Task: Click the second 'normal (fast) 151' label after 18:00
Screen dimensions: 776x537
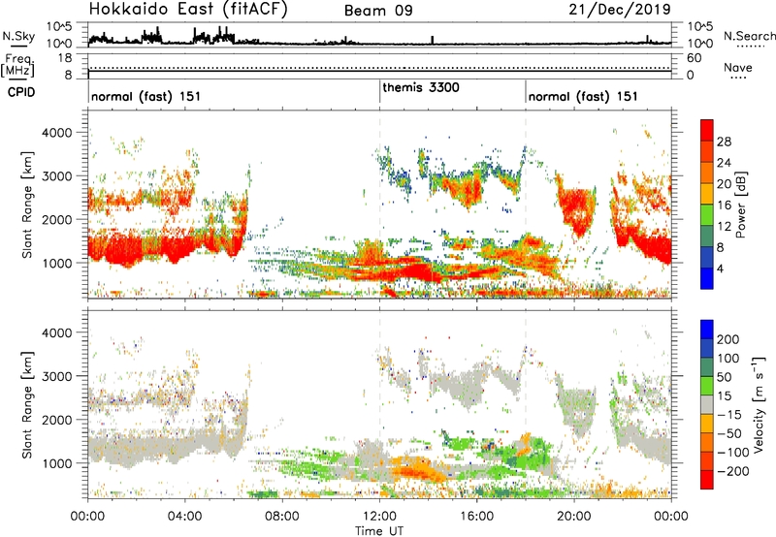Action: point(583,96)
